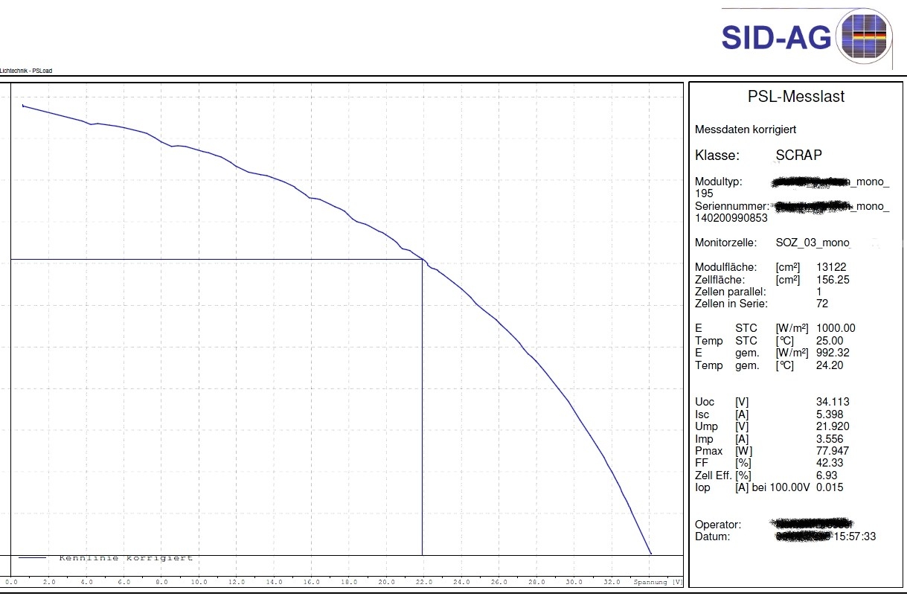The width and height of the screenshot is (907, 599).
Task: Select the SCRAP class value
Action: (798, 156)
